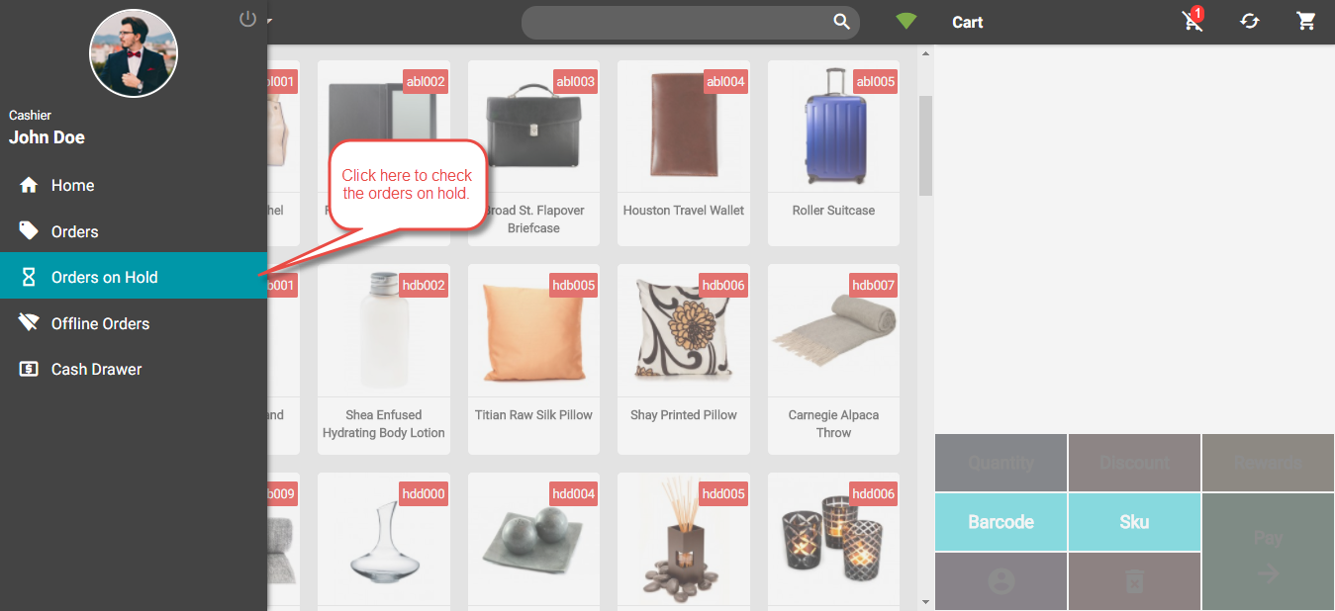Viewport: 1335px width, 611px height.
Task: Select the Roller Suitcase product
Action: (x=833, y=153)
